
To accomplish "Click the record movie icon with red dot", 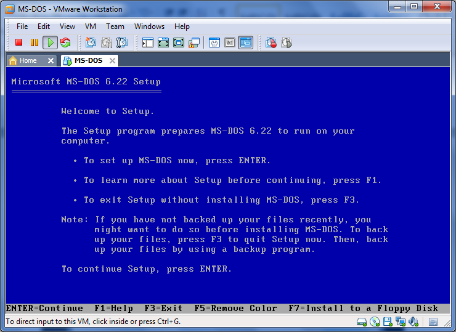I will click(x=271, y=43).
